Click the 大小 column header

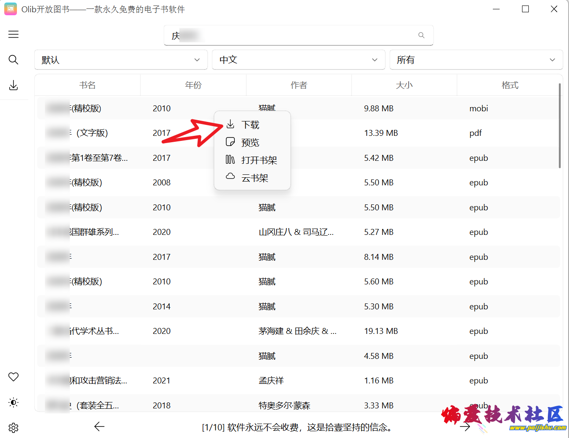tap(404, 85)
